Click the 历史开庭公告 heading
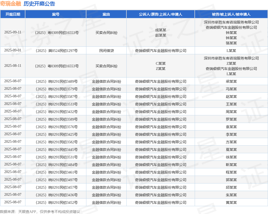The width and height of the screenshot is (268, 214). point(39,4)
